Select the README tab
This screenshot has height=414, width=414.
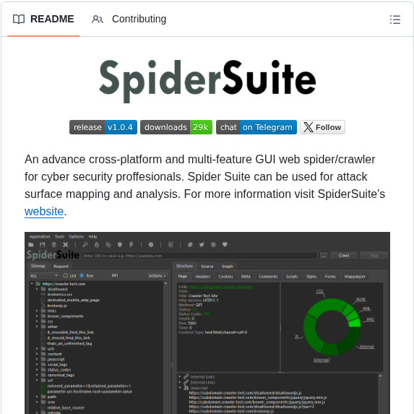click(43, 19)
